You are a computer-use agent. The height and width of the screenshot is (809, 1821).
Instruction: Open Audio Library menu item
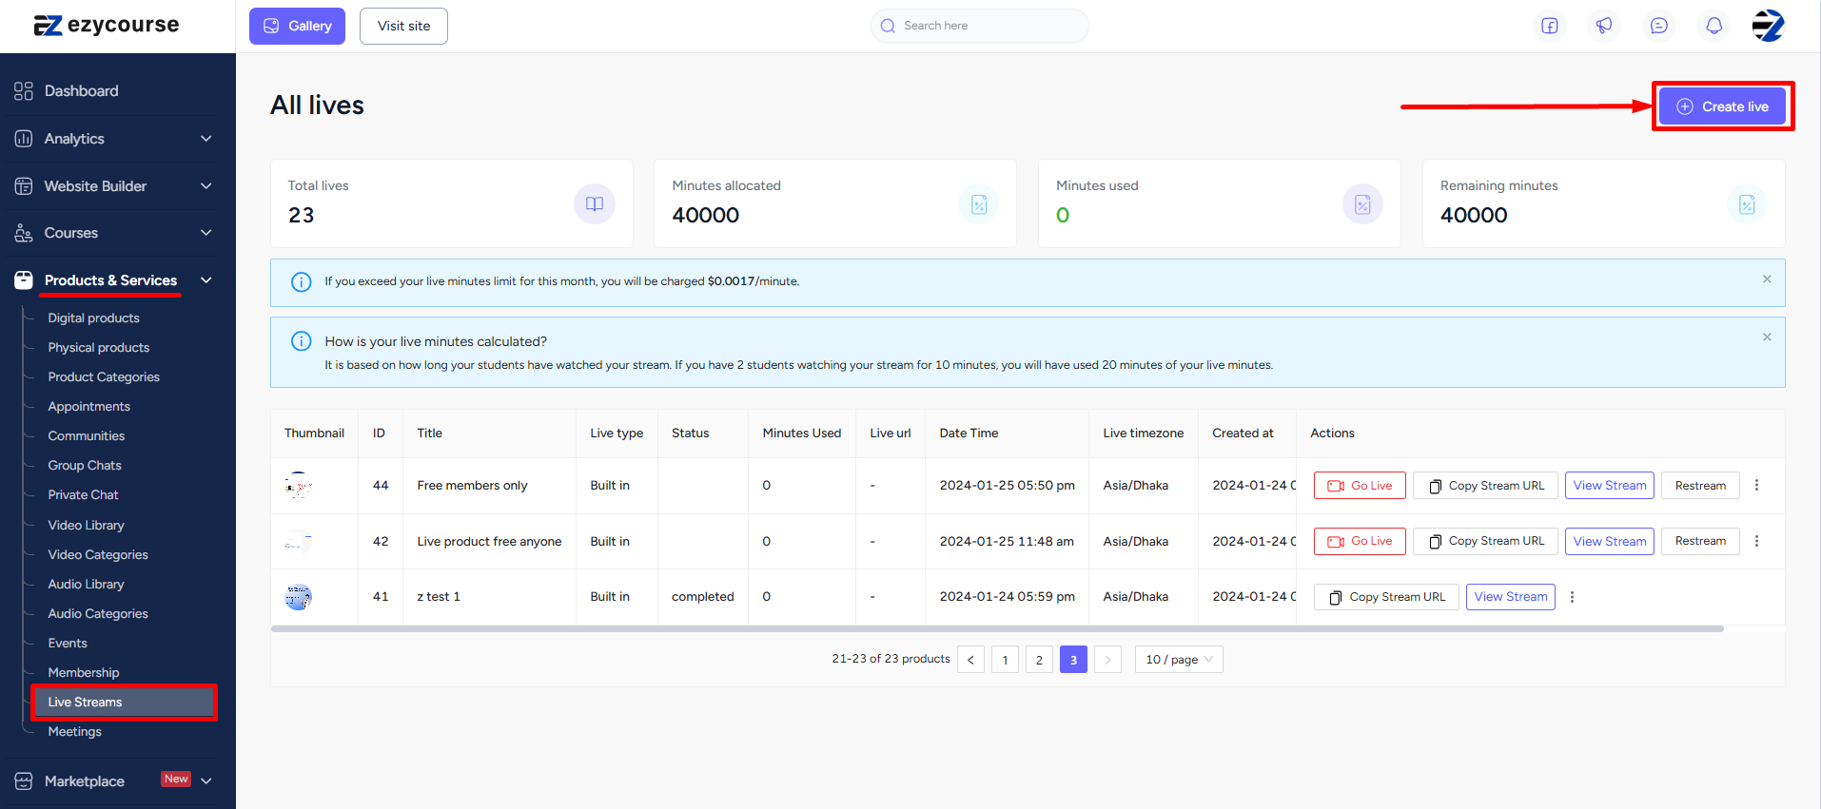pos(87,585)
